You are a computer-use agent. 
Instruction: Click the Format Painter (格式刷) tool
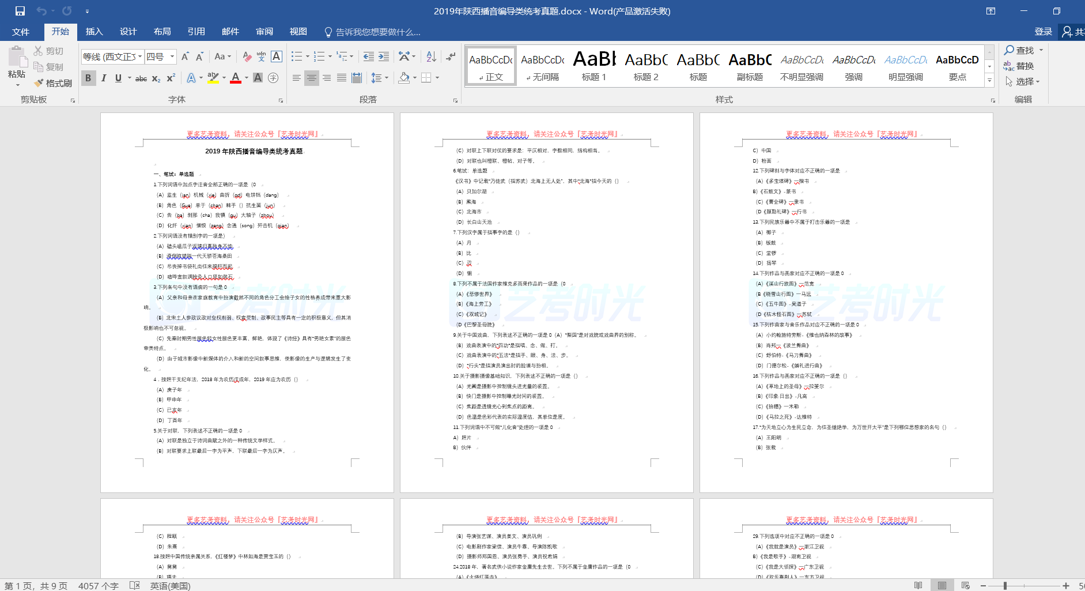coord(53,83)
